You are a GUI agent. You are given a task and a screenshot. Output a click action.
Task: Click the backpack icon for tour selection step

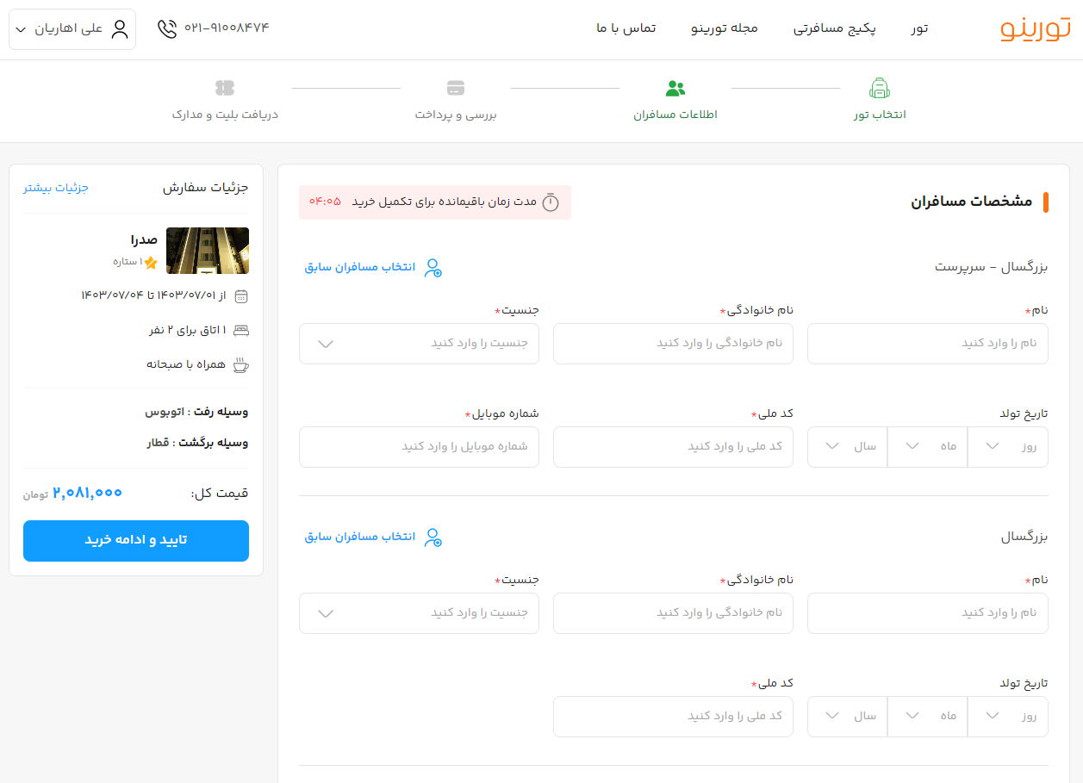879,88
